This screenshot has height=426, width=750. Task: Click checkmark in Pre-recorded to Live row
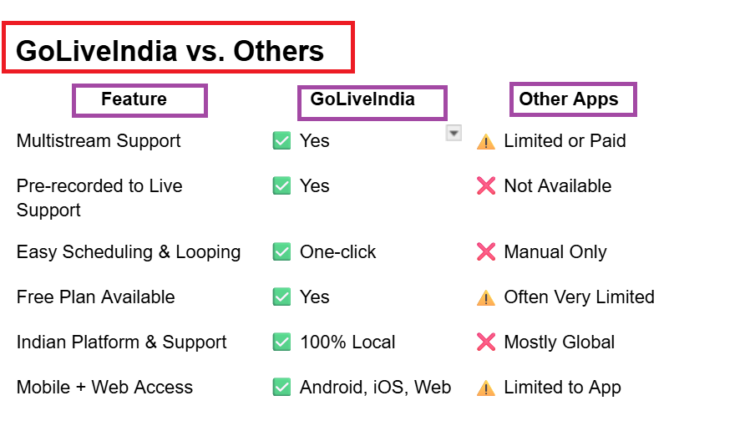pos(281,186)
